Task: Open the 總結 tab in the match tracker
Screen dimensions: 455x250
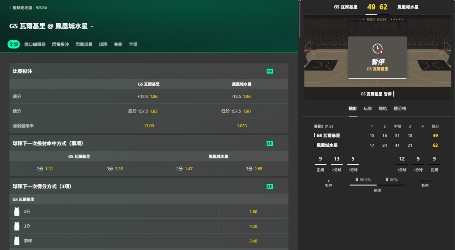Action: click(x=383, y=109)
